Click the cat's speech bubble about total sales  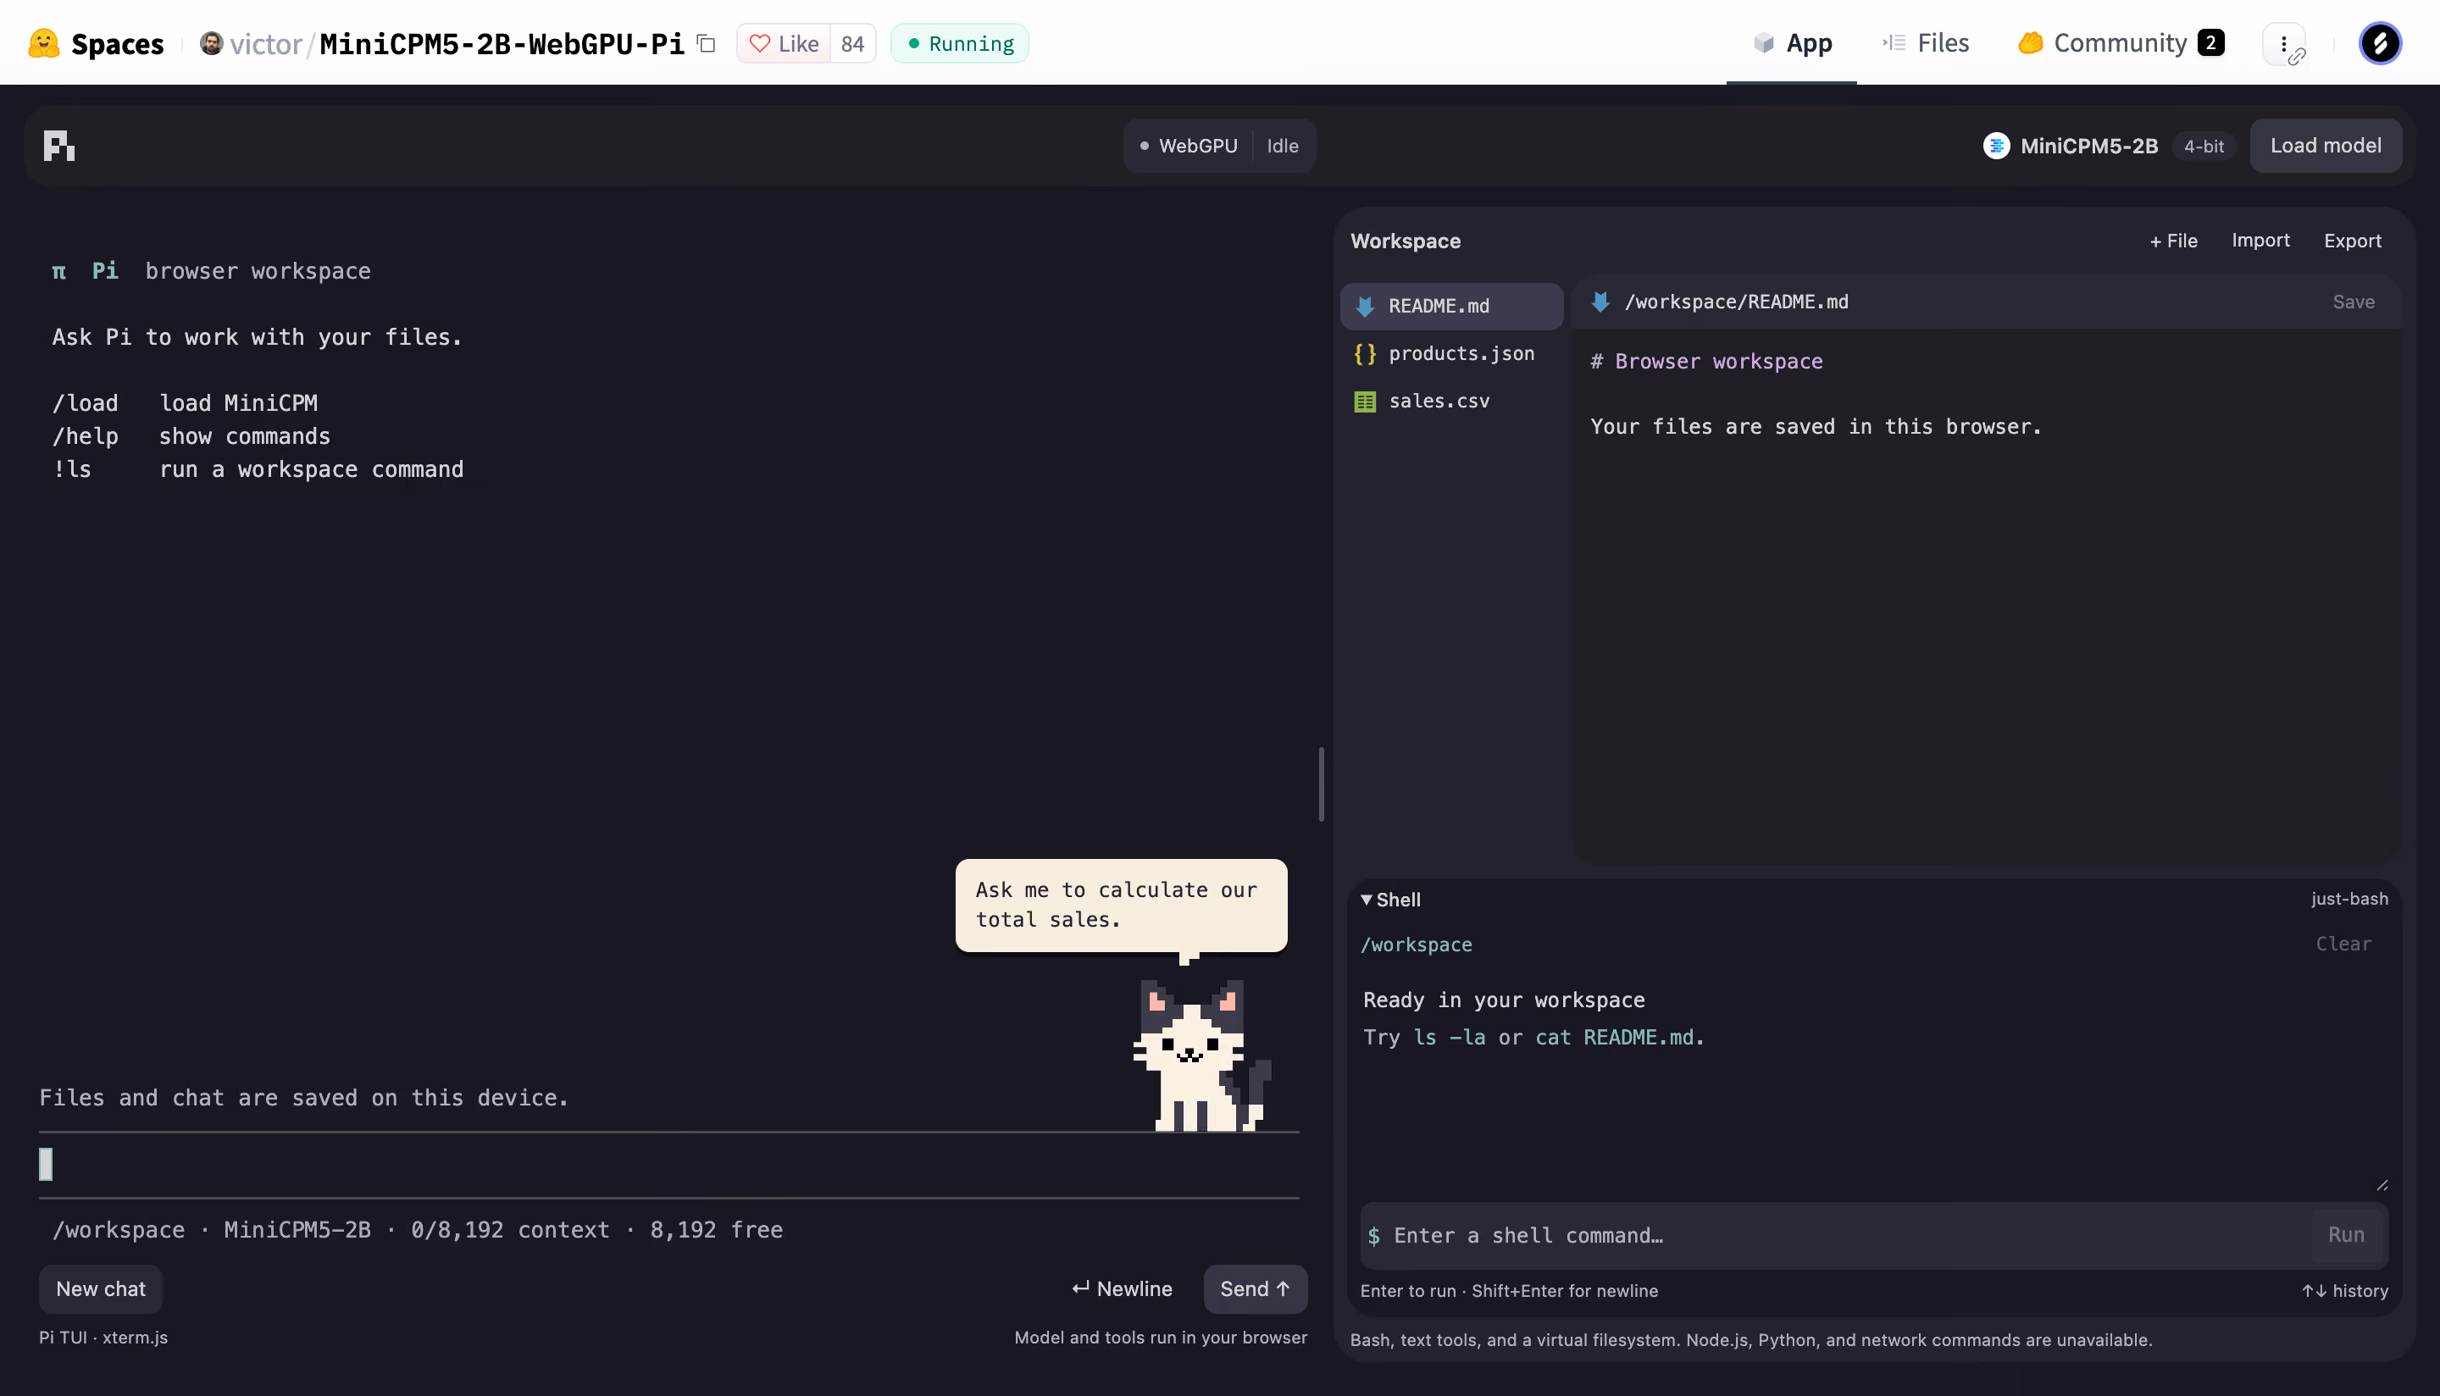pyautogui.click(x=1121, y=905)
